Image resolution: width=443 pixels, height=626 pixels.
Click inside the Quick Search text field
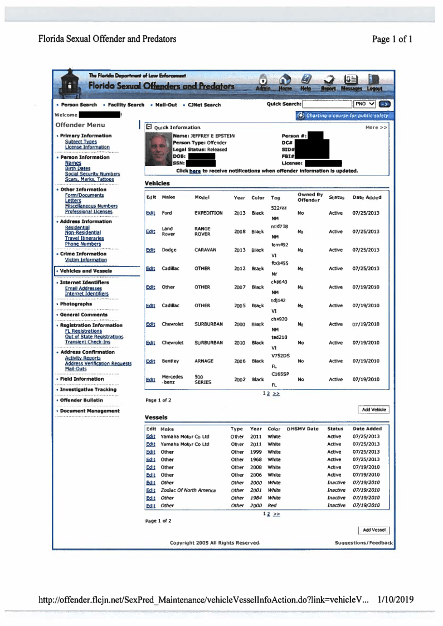(327, 104)
